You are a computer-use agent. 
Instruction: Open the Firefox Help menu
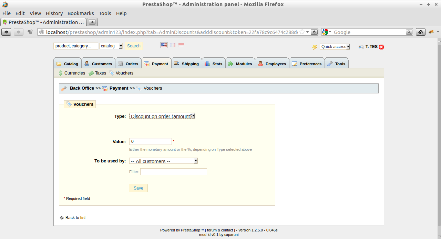[121, 13]
